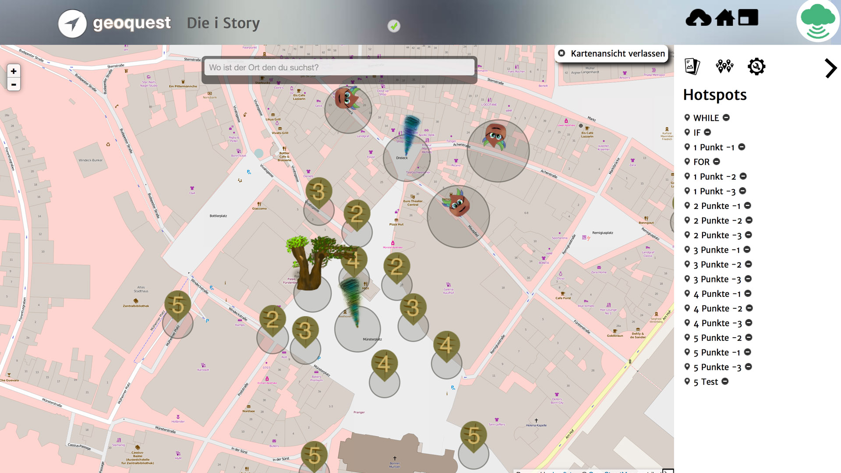This screenshot has width=841, height=473.
Task: Click the cloud upload icon
Action: point(698,18)
